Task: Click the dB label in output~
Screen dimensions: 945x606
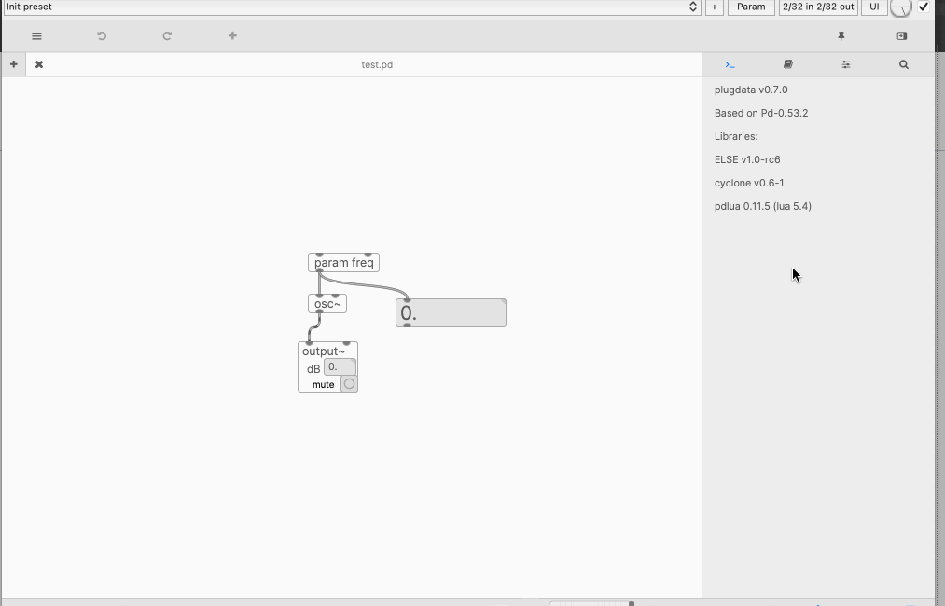Action: pyautogui.click(x=313, y=369)
